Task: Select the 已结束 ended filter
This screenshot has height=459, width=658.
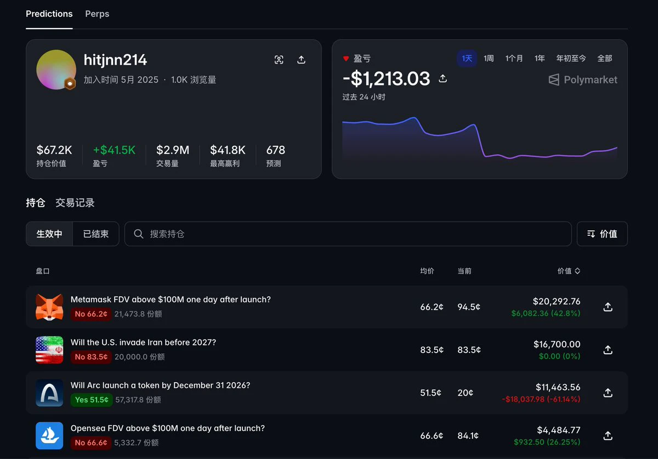Action: pos(96,234)
